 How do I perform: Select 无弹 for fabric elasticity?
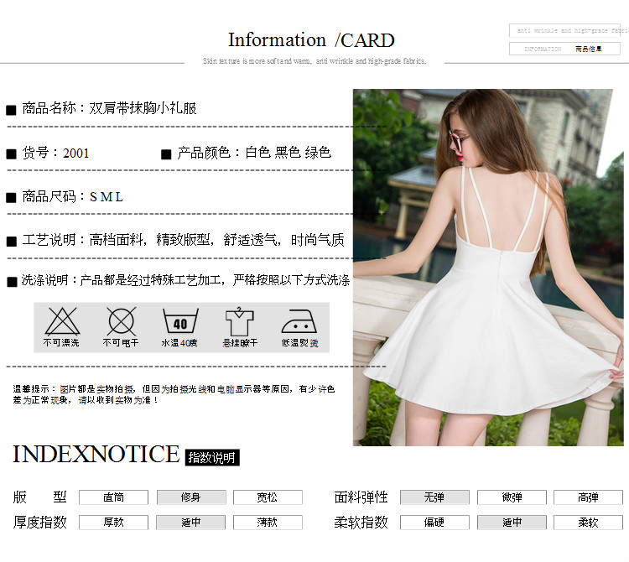click(434, 497)
